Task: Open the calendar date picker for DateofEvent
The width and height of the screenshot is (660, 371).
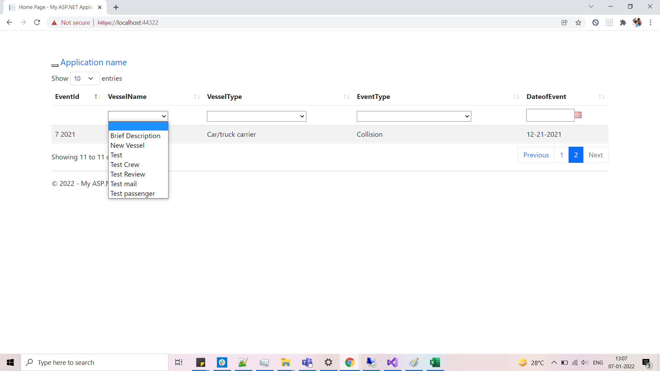Action: point(579,115)
